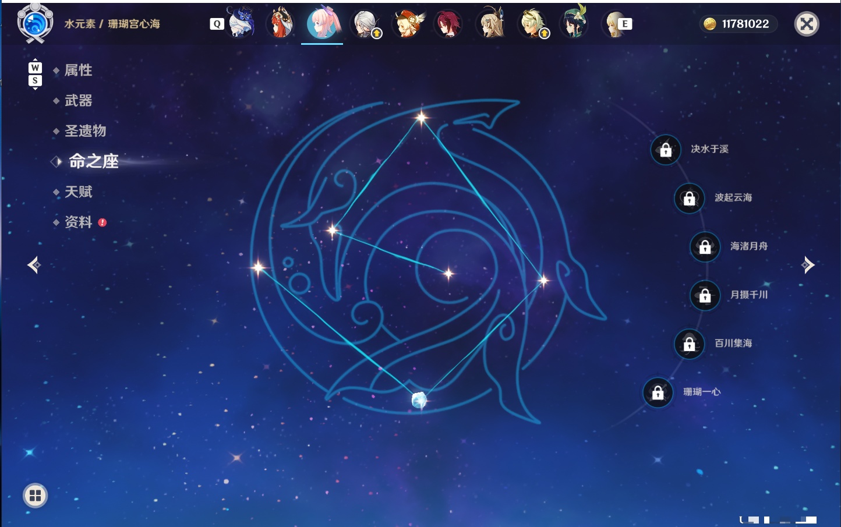The height and width of the screenshot is (527, 841).
Task: Choose the green-hat Venti character portrait
Action: tap(574, 23)
